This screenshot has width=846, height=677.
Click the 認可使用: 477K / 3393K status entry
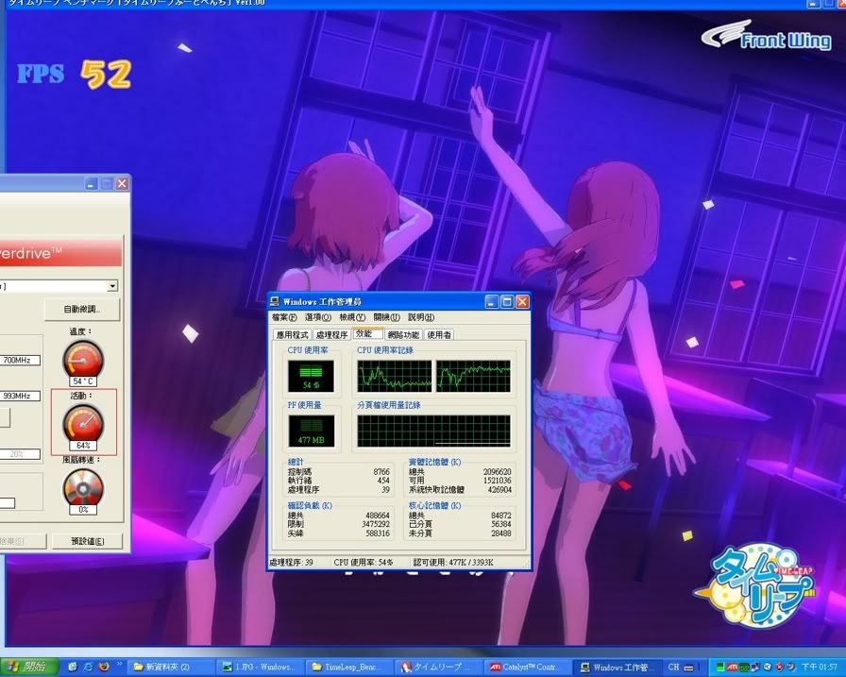453,562
